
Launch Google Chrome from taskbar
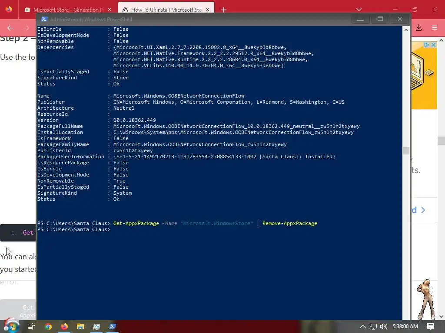click(x=48, y=326)
